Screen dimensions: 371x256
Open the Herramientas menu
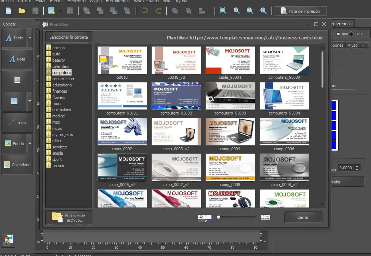(117, 1)
